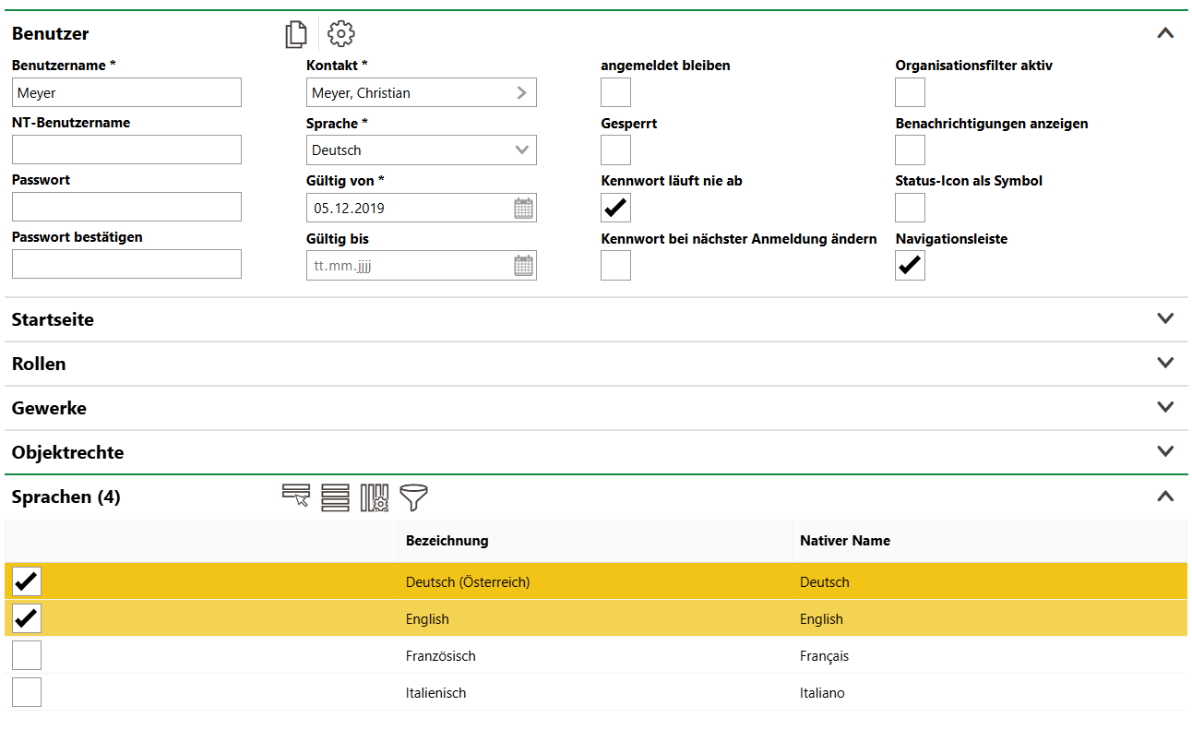Image resolution: width=1192 pixels, height=730 pixels.
Task: Collapse the Sprachen (4) section
Action: 1165,497
